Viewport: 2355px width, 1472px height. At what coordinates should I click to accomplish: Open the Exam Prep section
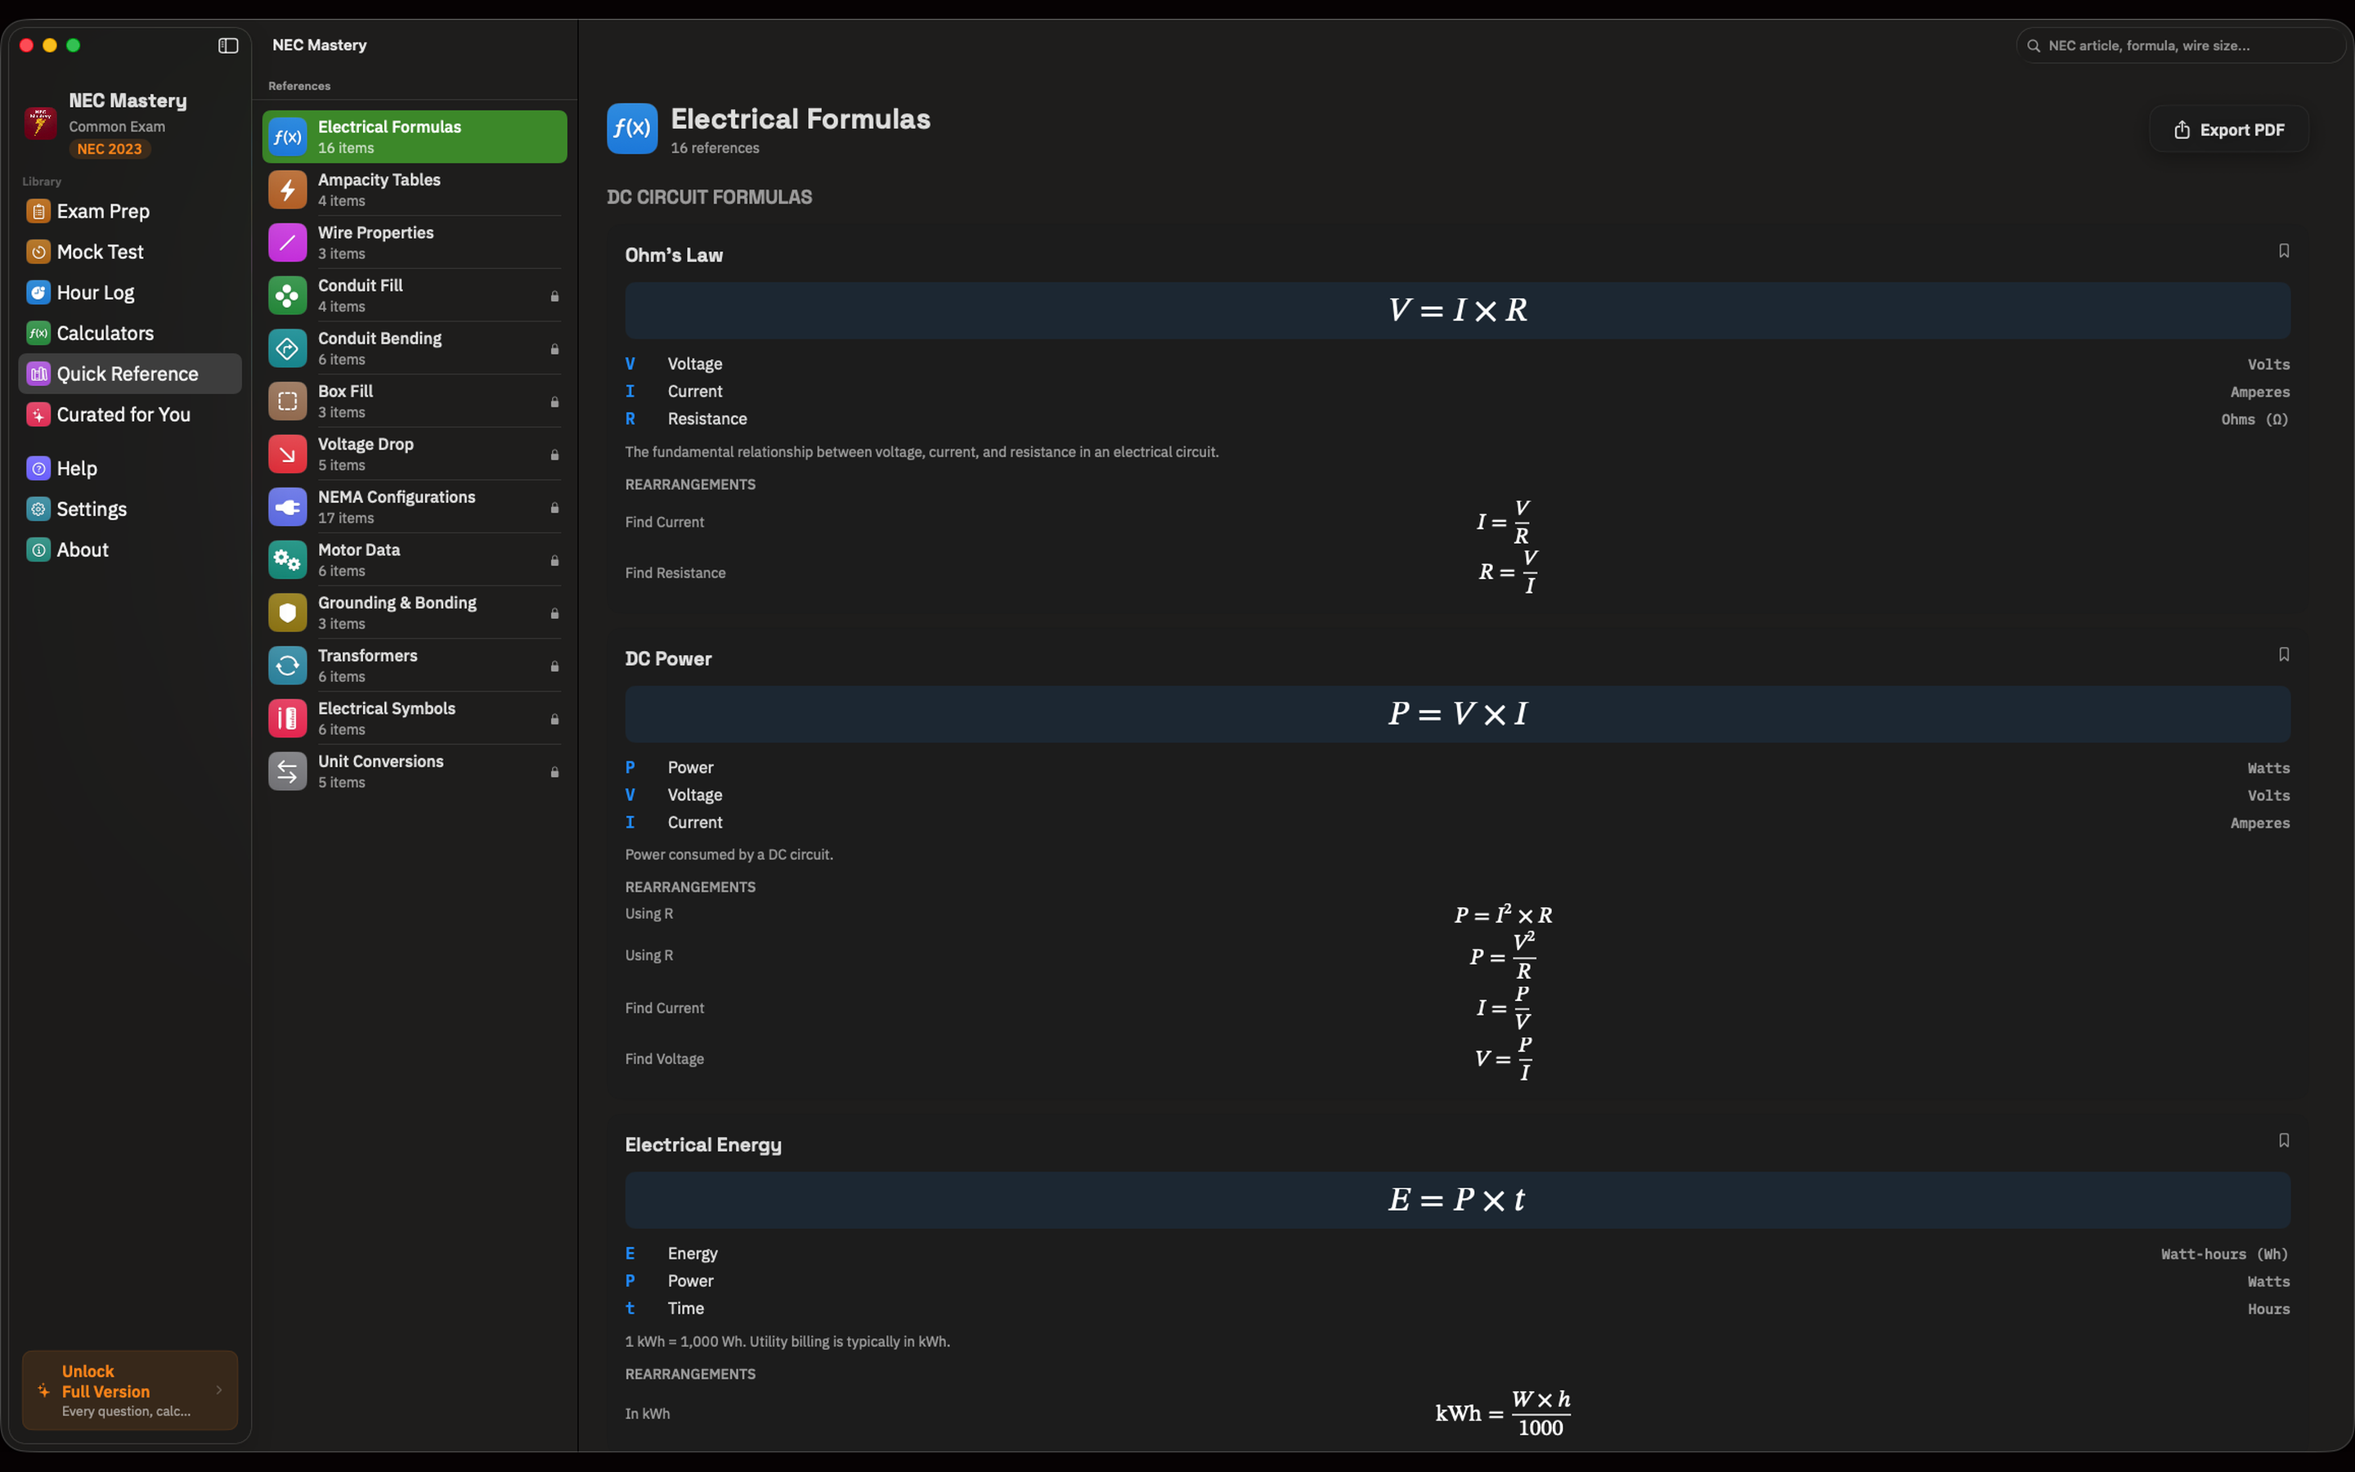[x=129, y=211]
